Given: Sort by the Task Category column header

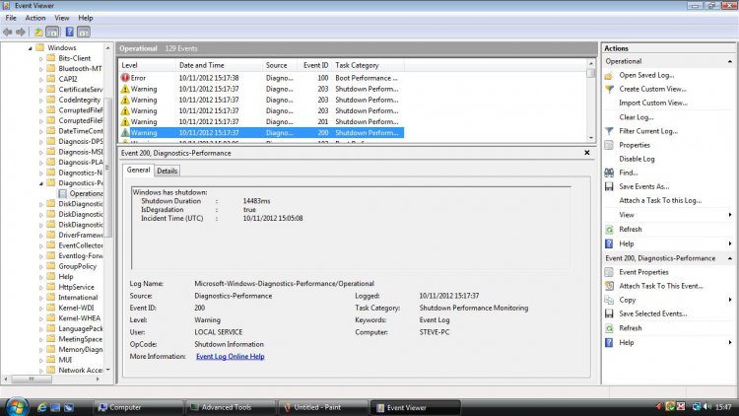Looking at the screenshot, I should pos(368,65).
